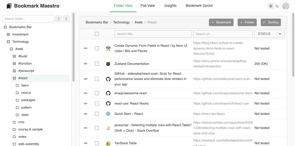This screenshot has width=295, height=146.
Task: Click the + Bookmark button
Action: 221,22
